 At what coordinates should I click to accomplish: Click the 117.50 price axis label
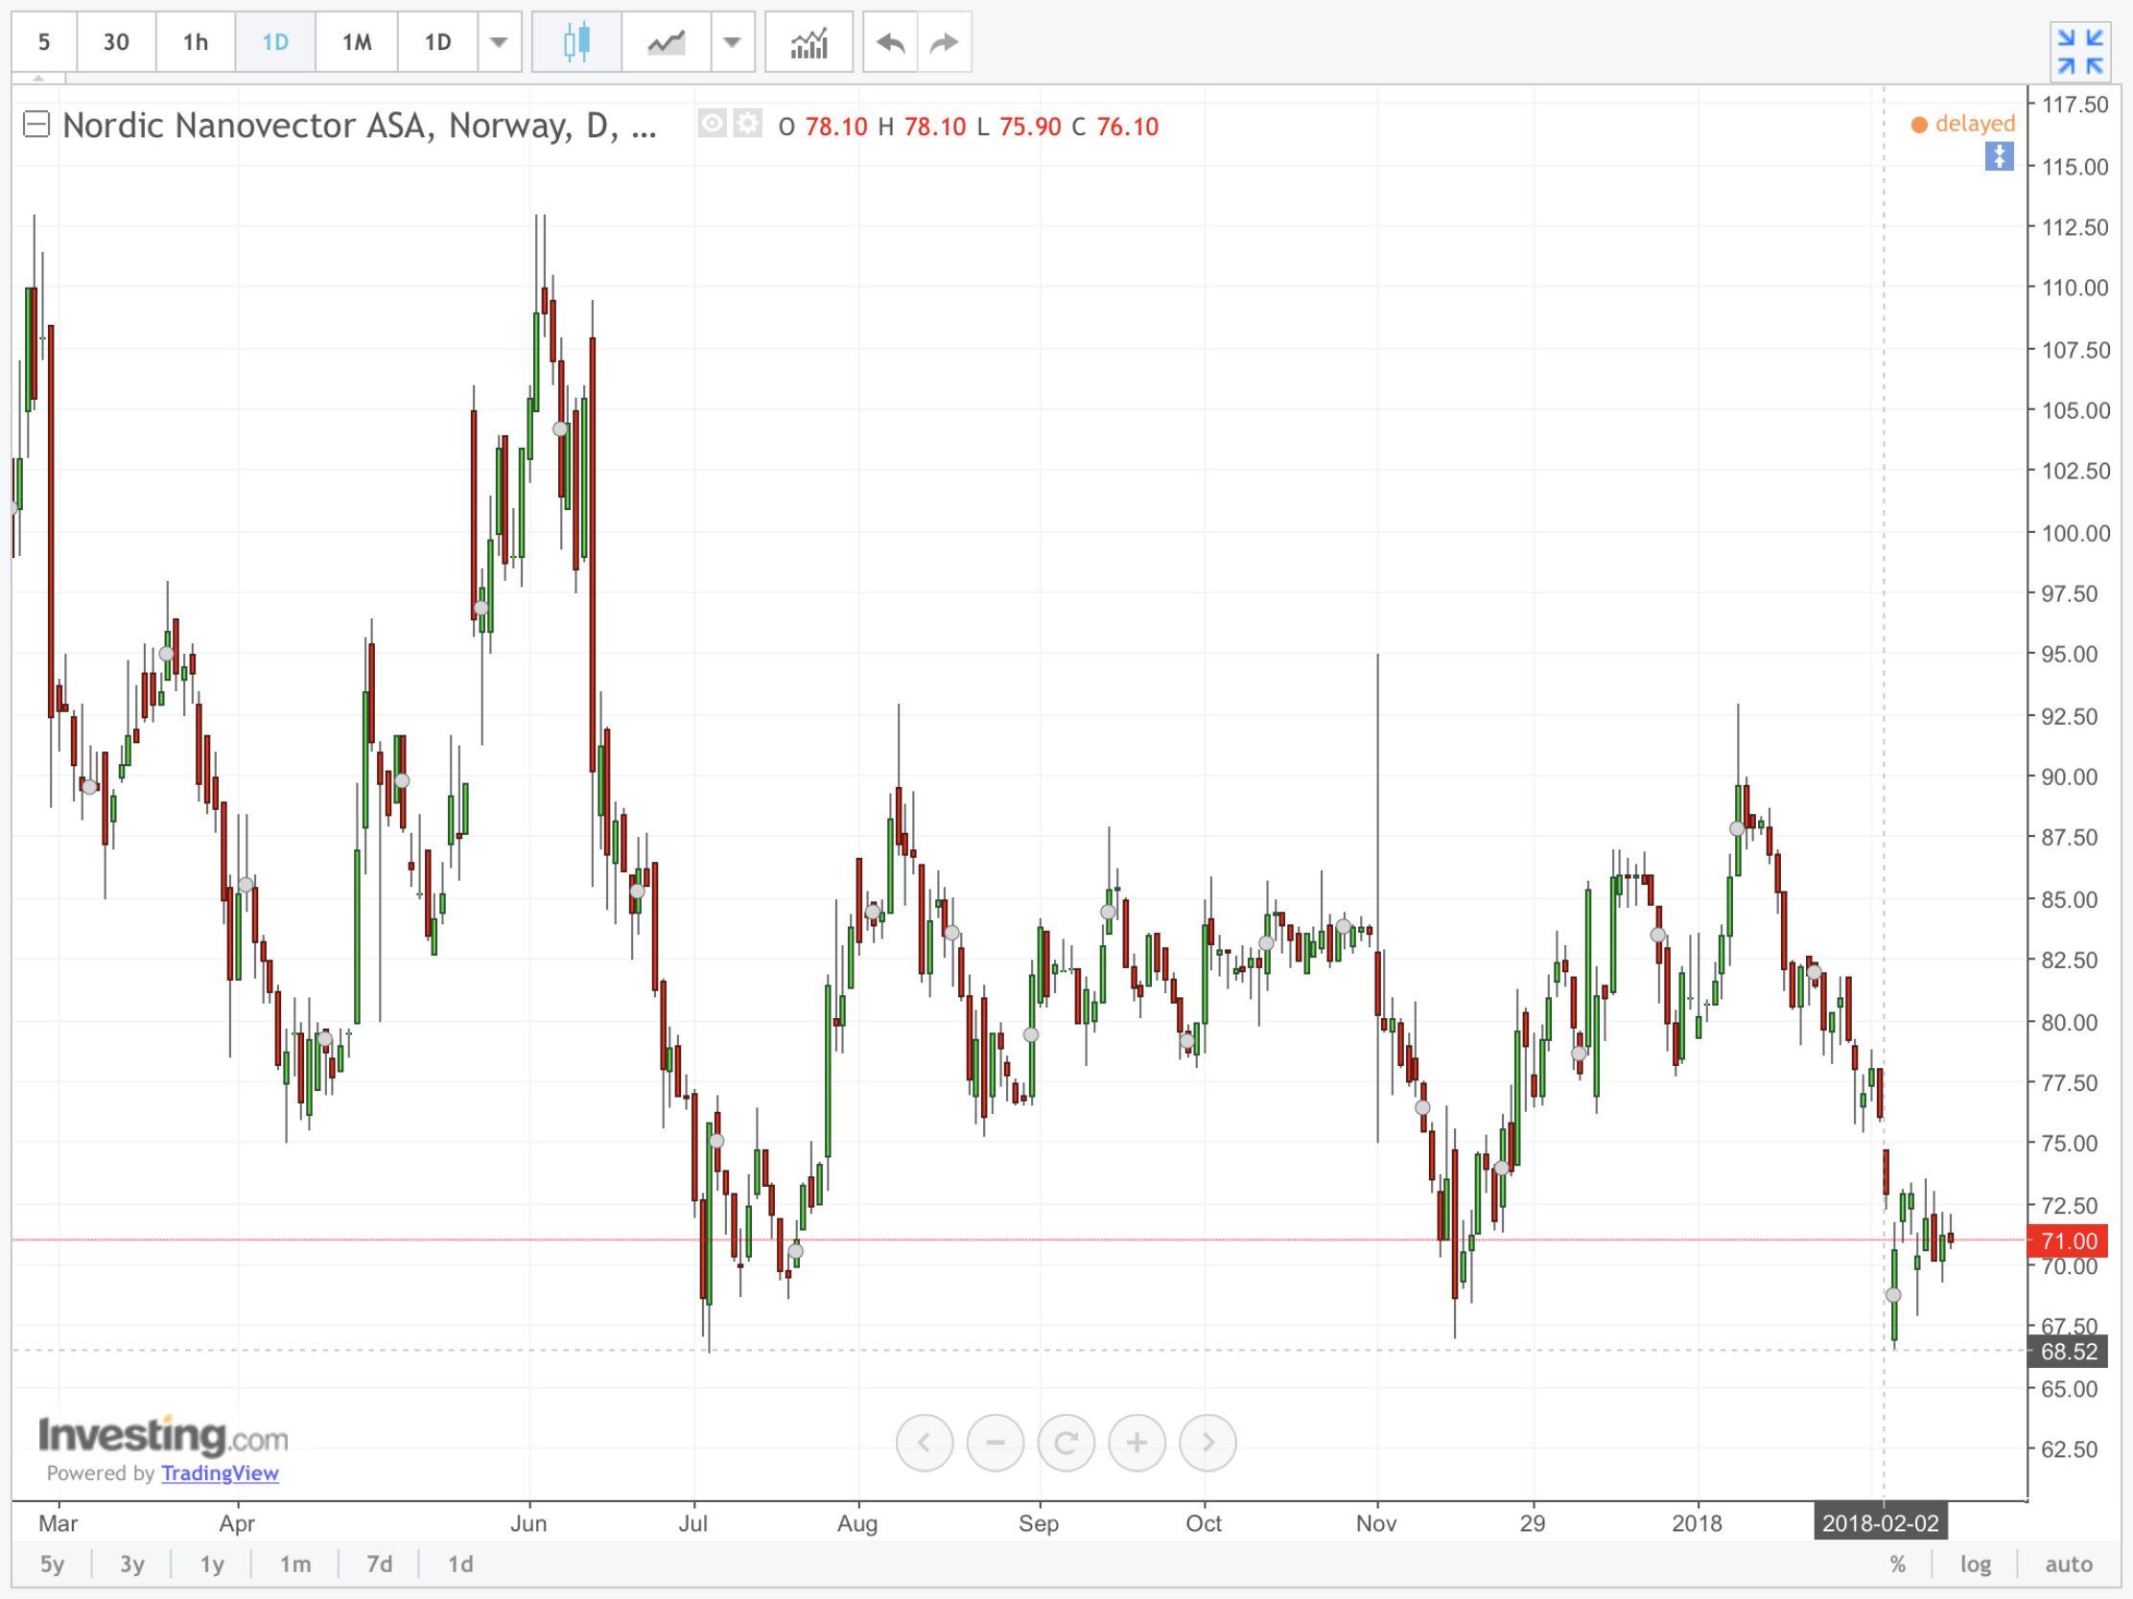coord(2075,104)
